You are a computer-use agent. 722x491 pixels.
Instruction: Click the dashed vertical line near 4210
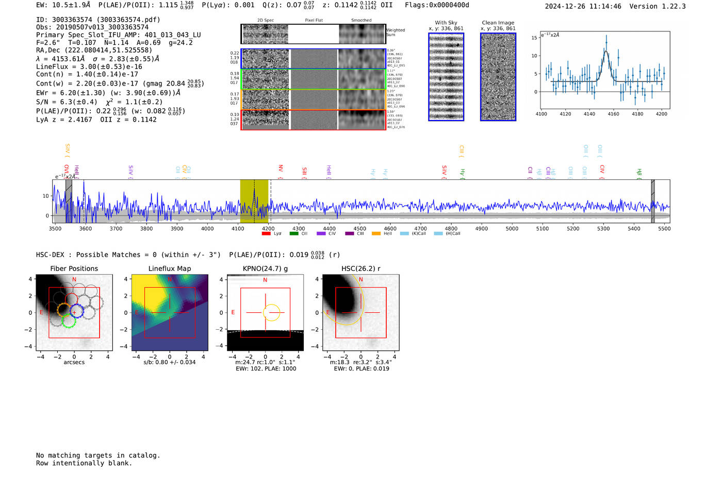tap(271, 201)
